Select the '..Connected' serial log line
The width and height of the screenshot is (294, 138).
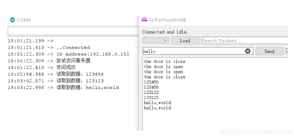click(x=49, y=48)
